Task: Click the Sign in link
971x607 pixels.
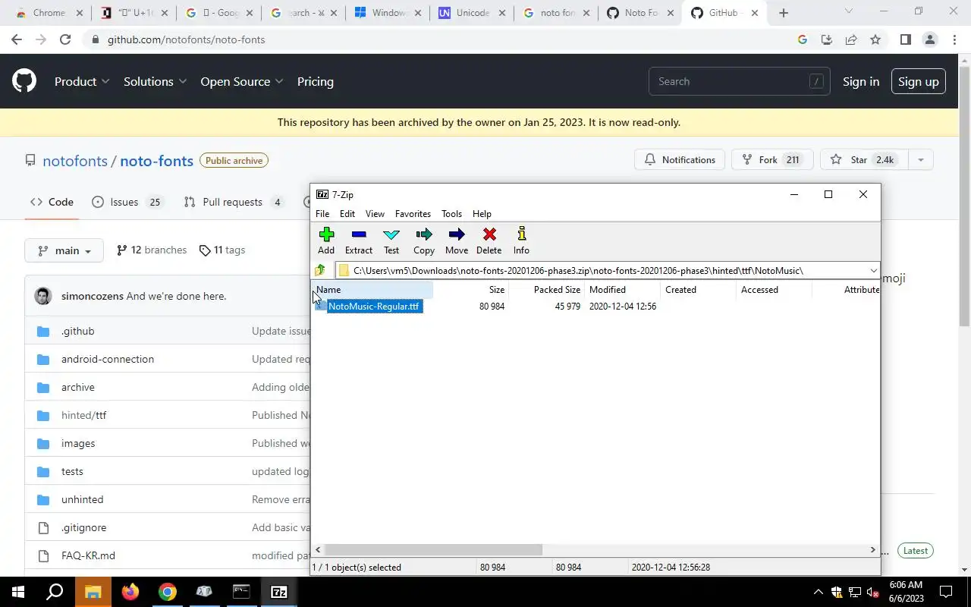Action: click(x=861, y=81)
